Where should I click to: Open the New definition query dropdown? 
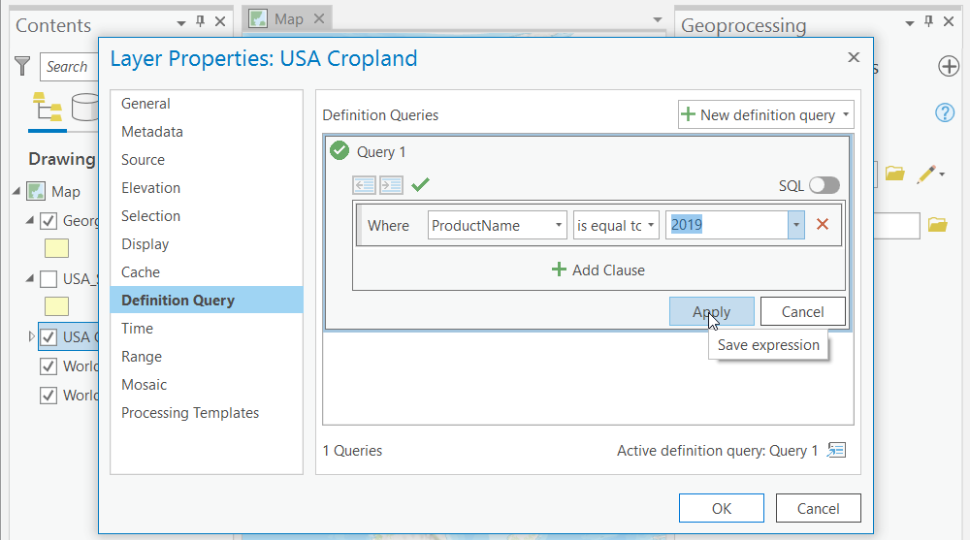846,114
